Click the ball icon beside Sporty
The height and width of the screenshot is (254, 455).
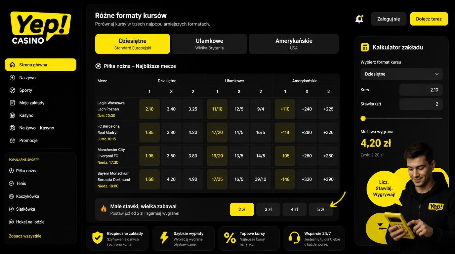pyautogui.click(x=12, y=90)
